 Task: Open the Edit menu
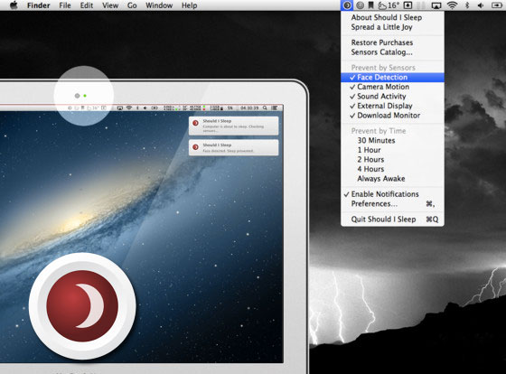87,5
